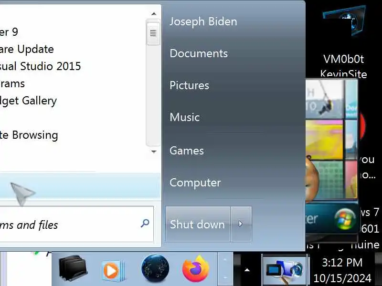Open Computer from the Start menu
This screenshot has width=382, height=286.
195,183
